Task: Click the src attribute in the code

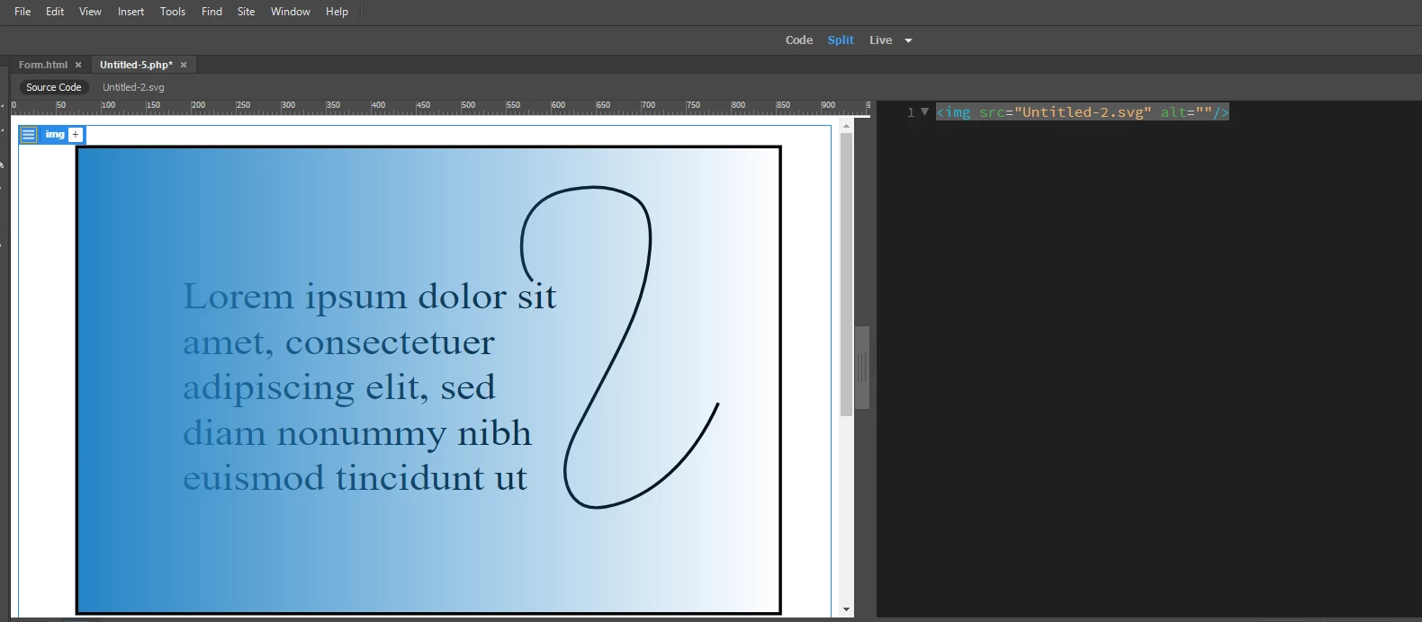Action: click(x=992, y=112)
